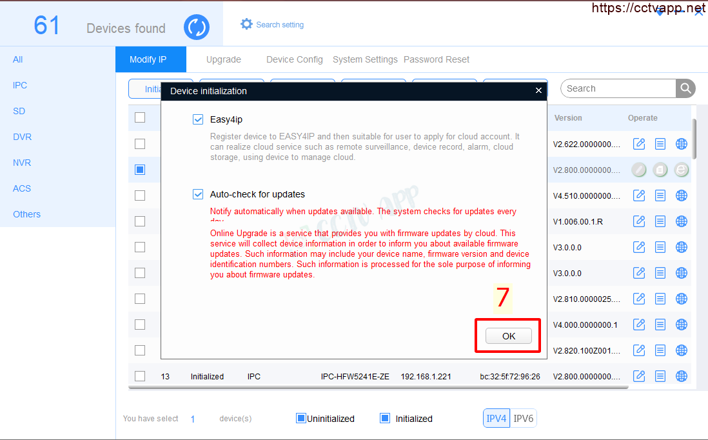The height and width of the screenshot is (440, 708).
Task: Click the search magnifier icon
Action: click(x=685, y=88)
